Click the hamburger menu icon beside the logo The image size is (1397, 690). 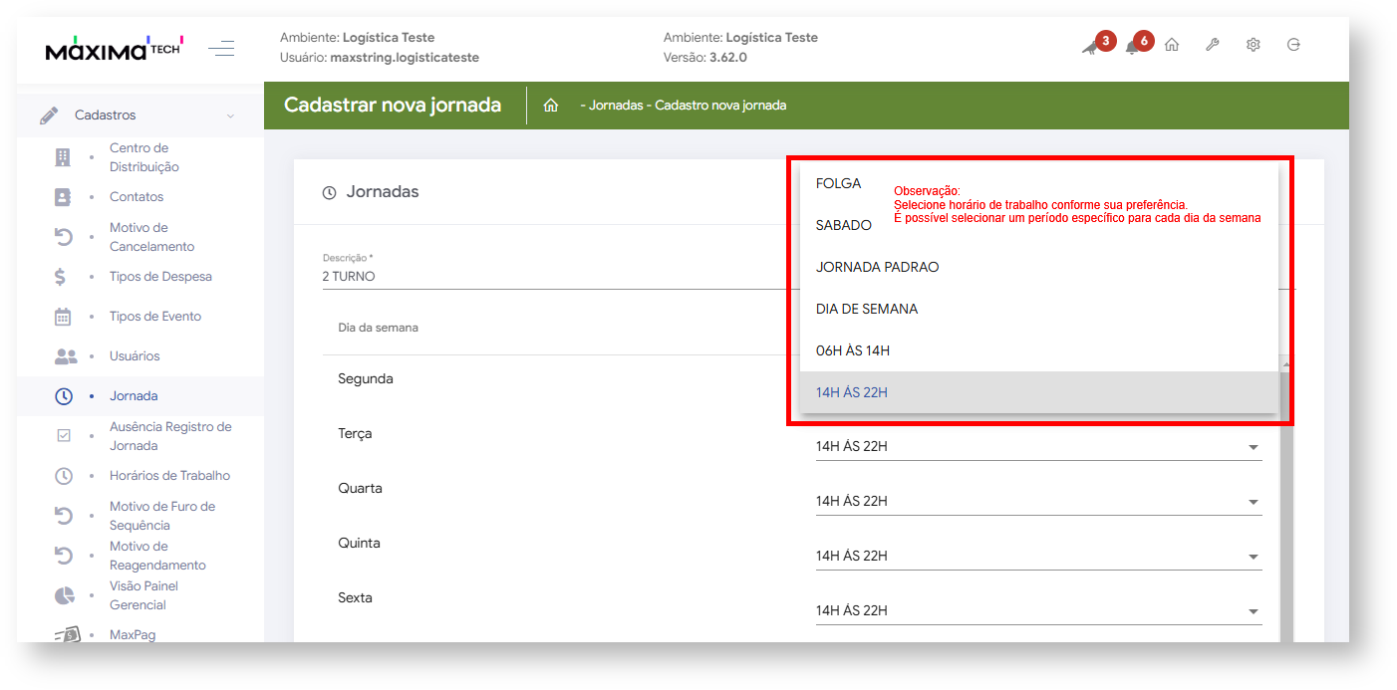(221, 48)
